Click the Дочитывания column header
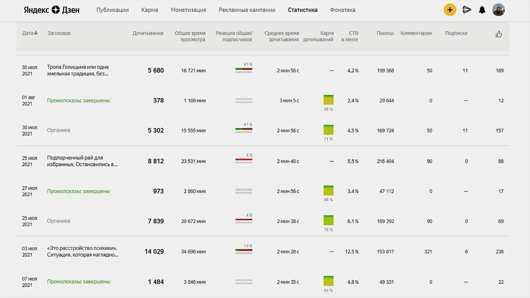Screen dimensions: 530x298 [148, 33]
